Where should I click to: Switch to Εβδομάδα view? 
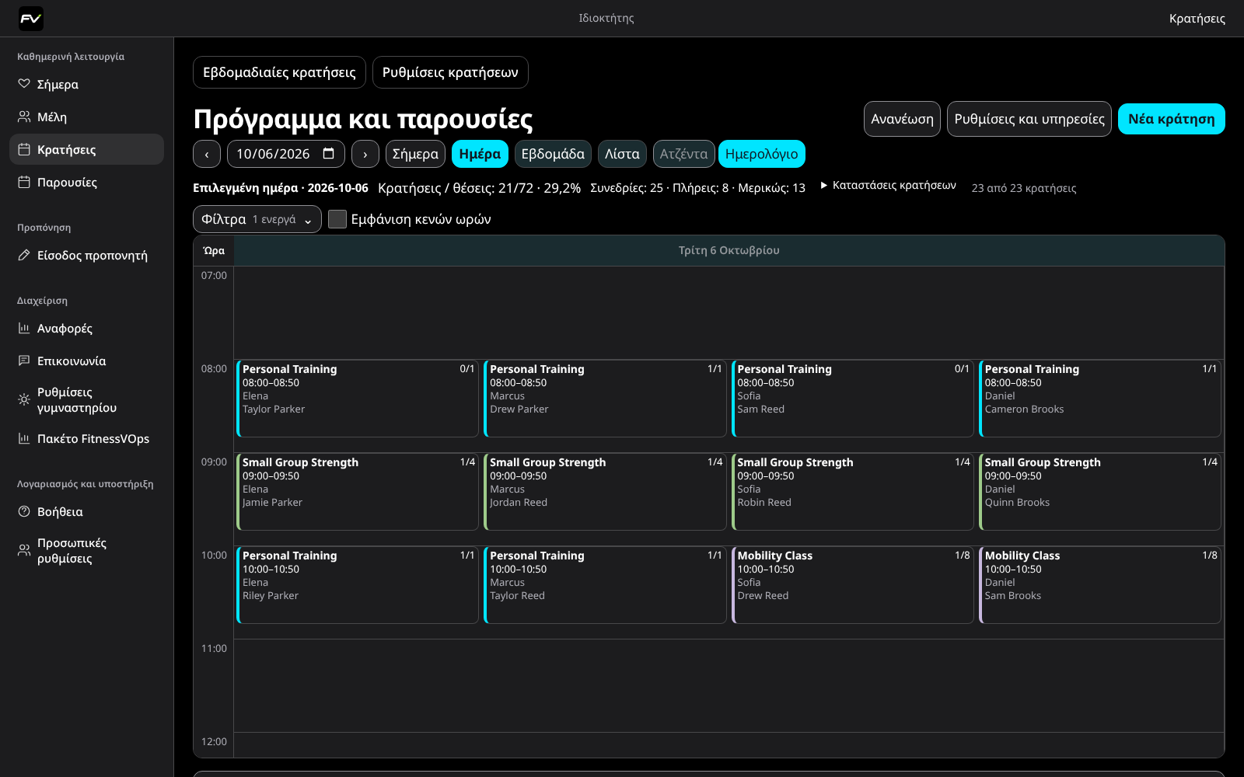click(553, 154)
